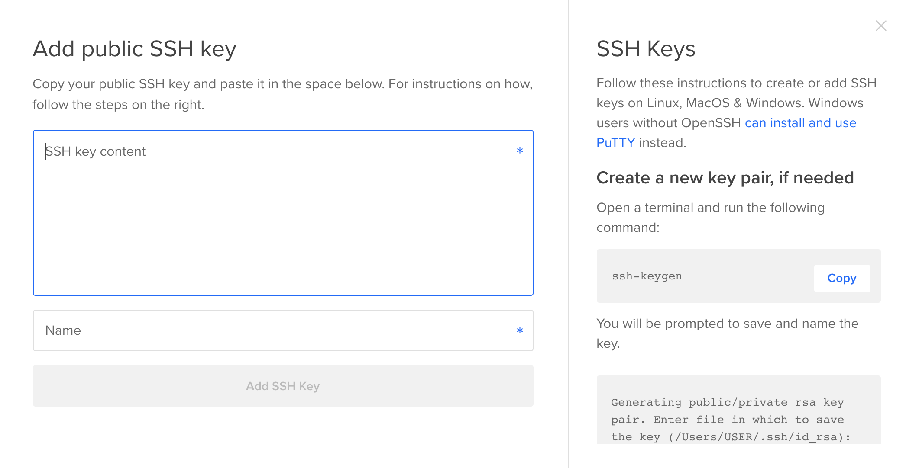Click the prompt text about saving the key
Image resolution: width=906 pixels, height=468 pixels.
(x=727, y=333)
